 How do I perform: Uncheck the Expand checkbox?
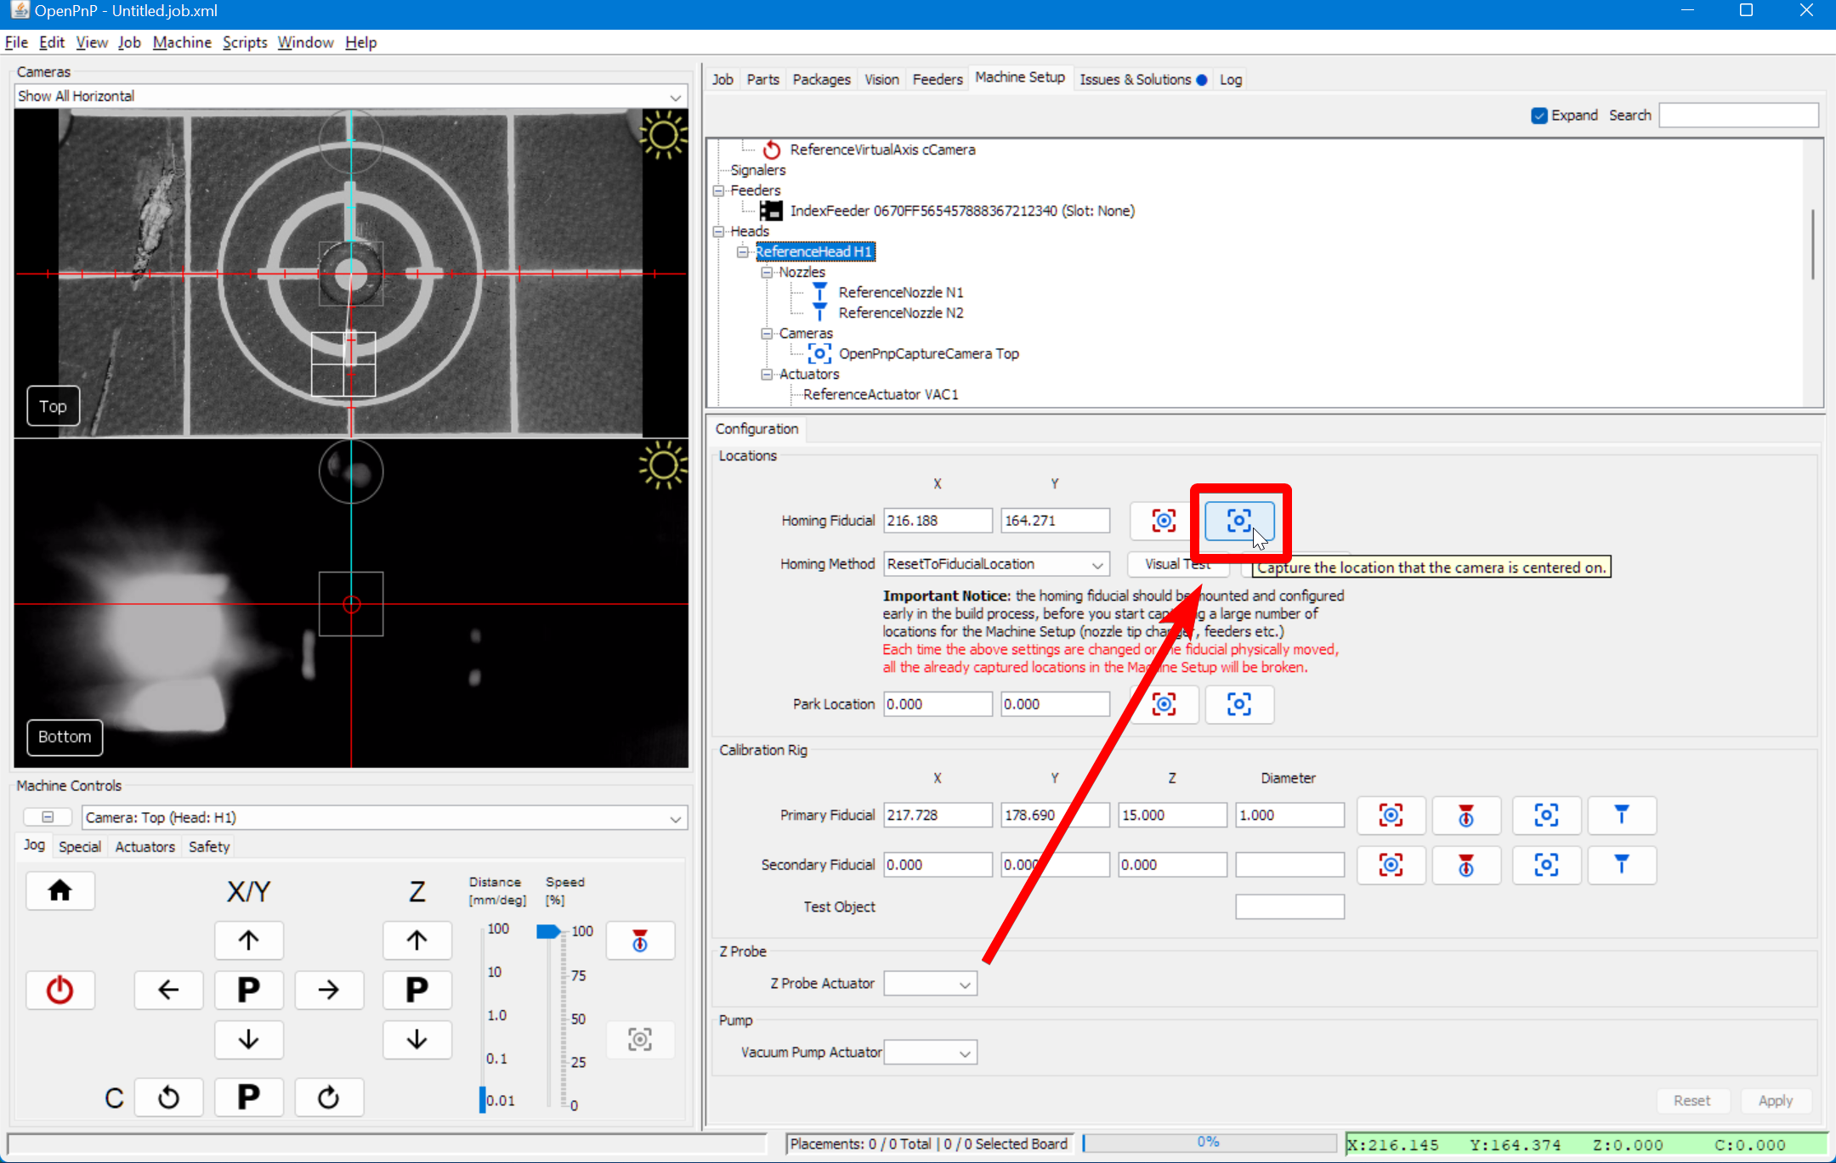click(x=1539, y=115)
